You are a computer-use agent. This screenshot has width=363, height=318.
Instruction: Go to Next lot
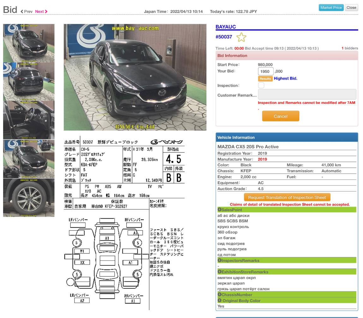click(41, 12)
